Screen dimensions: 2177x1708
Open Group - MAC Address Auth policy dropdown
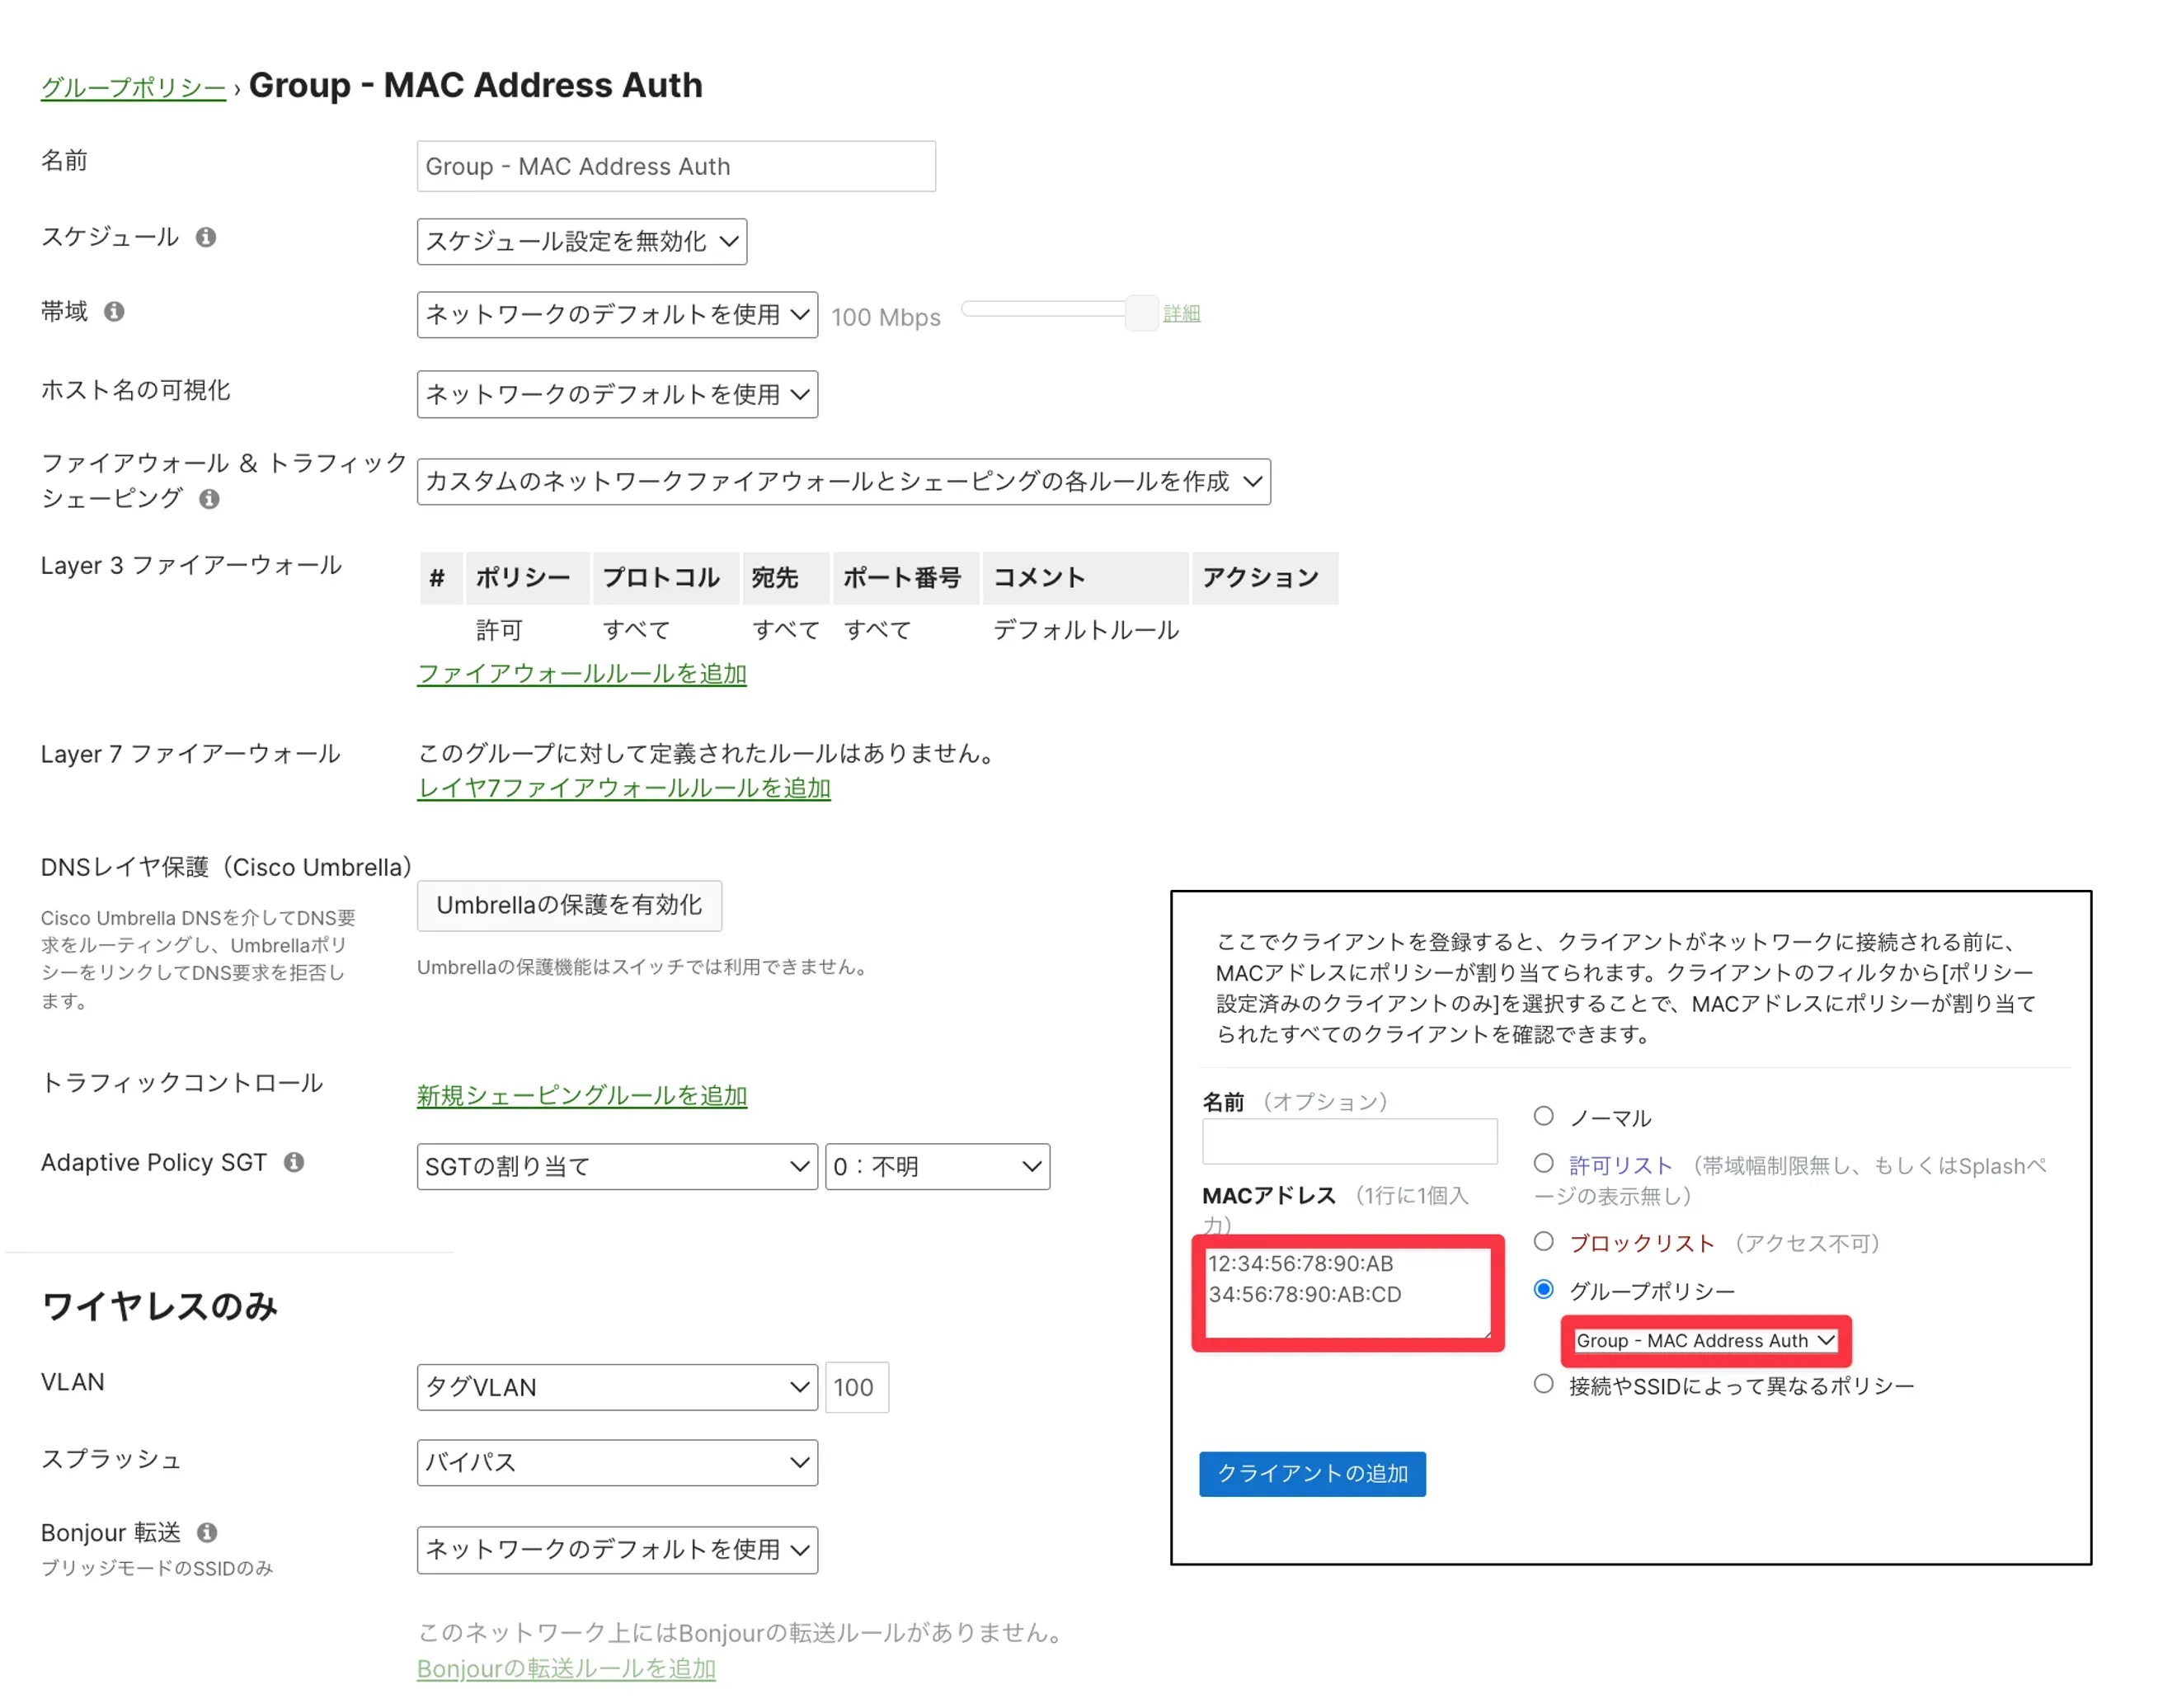(1705, 1340)
